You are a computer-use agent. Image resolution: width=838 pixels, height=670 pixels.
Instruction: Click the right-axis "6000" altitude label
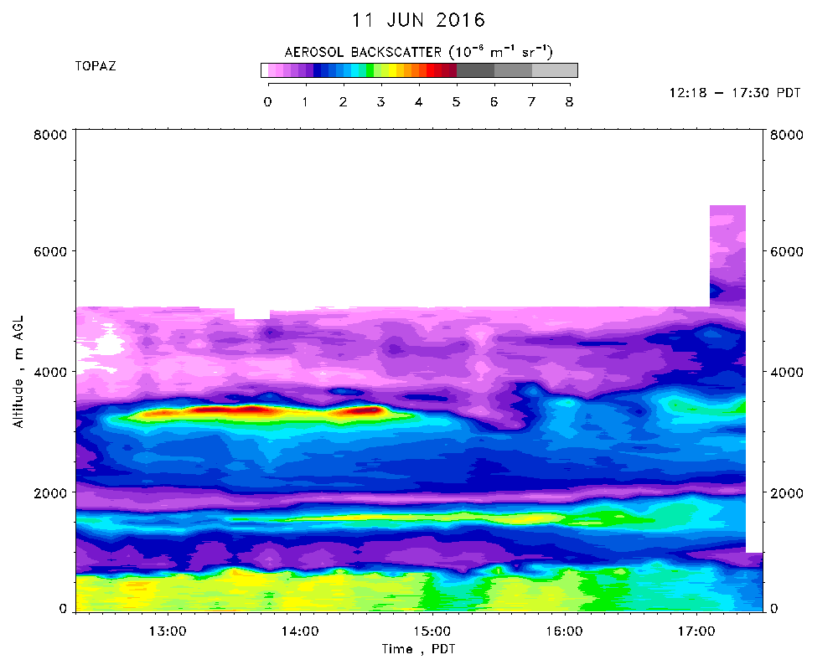coord(787,251)
